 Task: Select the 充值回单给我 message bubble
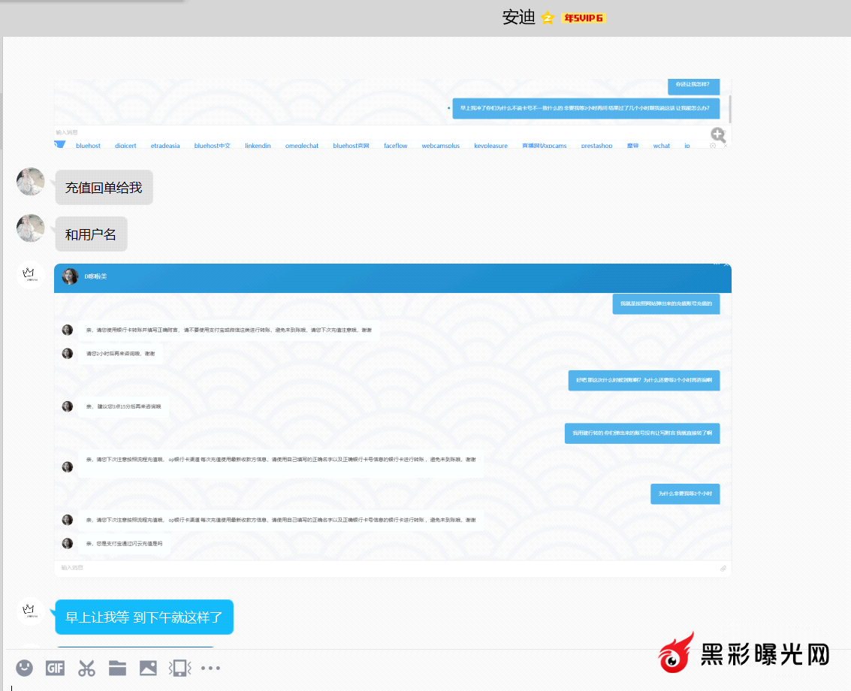click(x=104, y=188)
